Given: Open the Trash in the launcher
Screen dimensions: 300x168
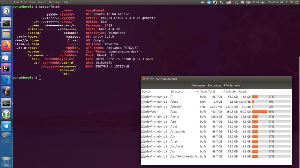Looking at the screenshot, I should [x=6, y=161].
